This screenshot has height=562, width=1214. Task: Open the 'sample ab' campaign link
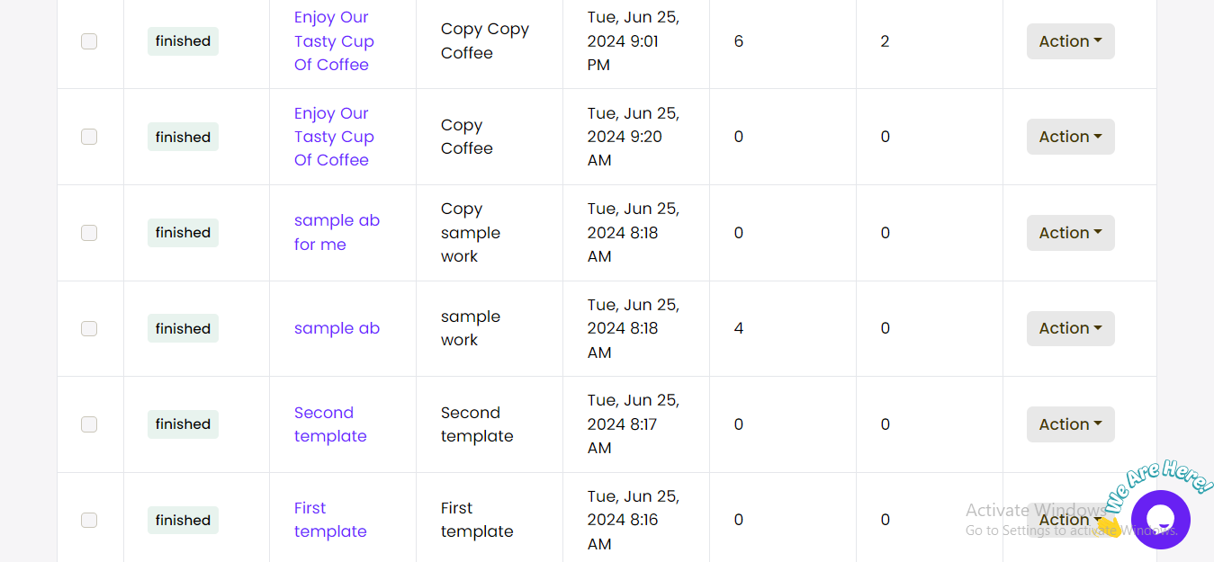pyautogui.click(x=337, y=328)
